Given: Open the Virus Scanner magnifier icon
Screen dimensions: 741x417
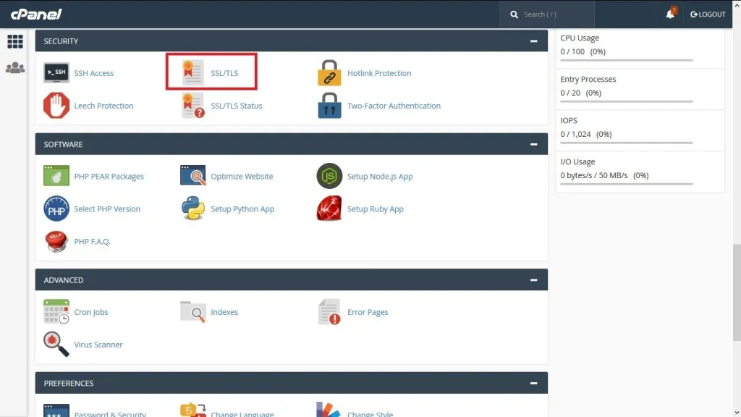Looking at the screenshot, I should (56, 344).
